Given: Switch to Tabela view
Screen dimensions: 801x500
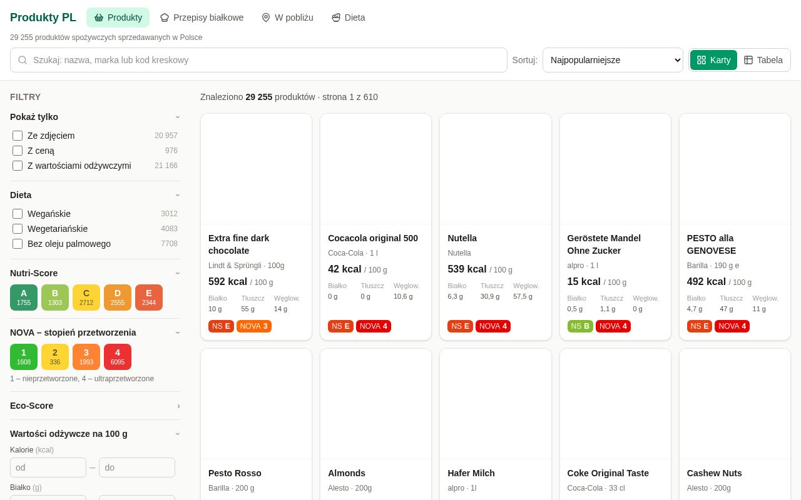Looking at the screenshot, I should (x=763, y=60).
